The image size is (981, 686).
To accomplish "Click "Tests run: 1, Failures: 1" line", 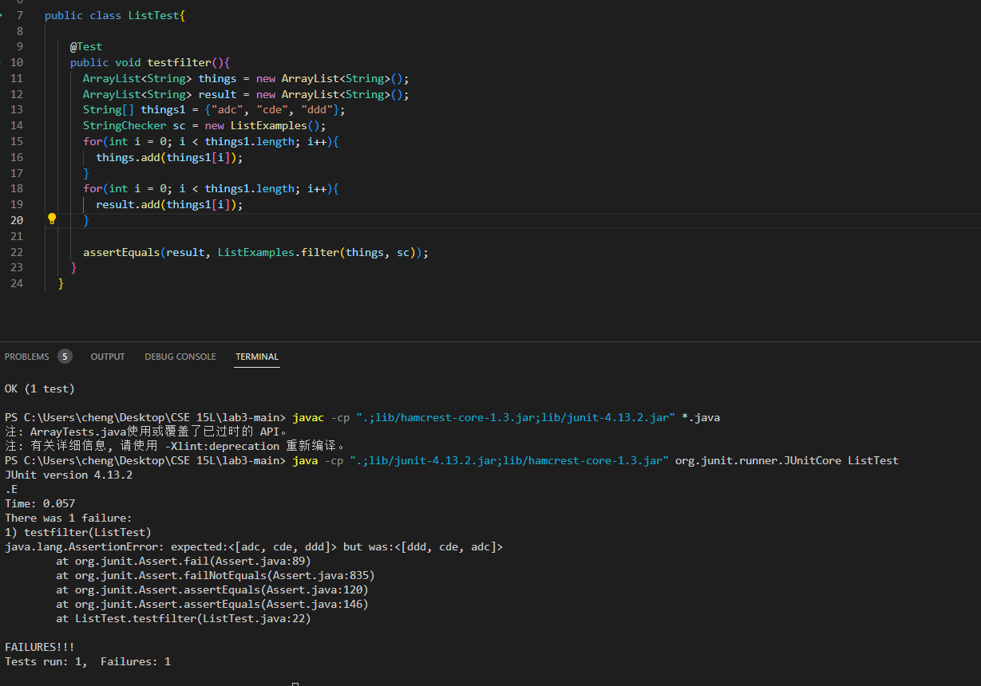I will click(88, 661).
